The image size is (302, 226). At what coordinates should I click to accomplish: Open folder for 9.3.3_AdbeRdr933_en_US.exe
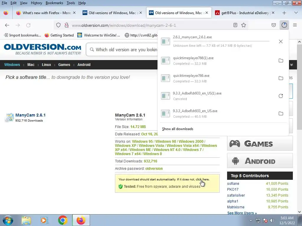pyautogui.click(x=281, y=114)
